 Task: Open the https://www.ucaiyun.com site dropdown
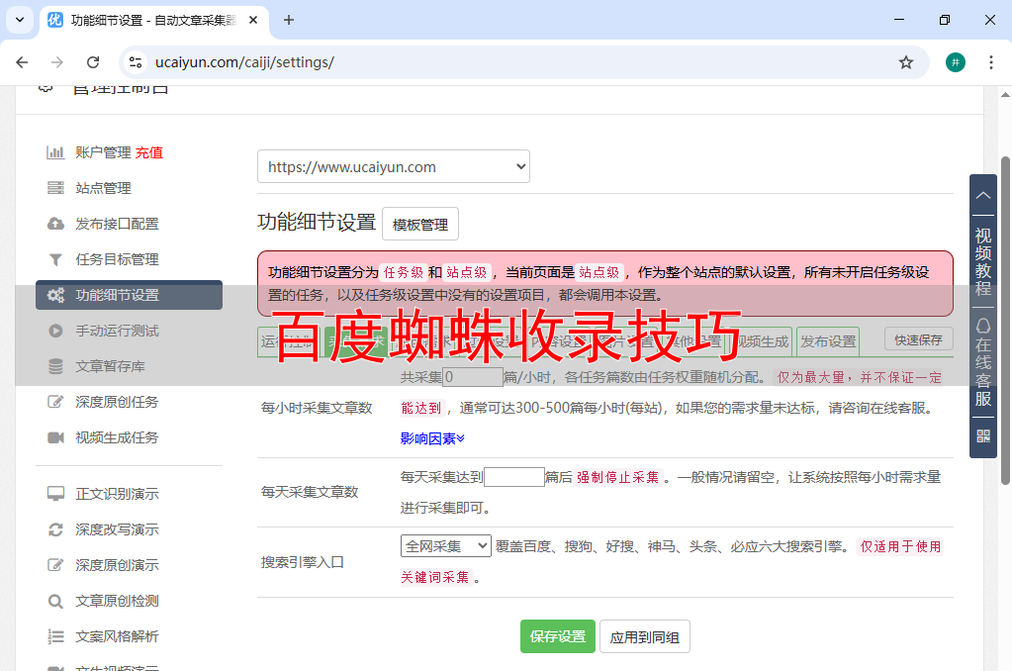(x=394, y=166)
